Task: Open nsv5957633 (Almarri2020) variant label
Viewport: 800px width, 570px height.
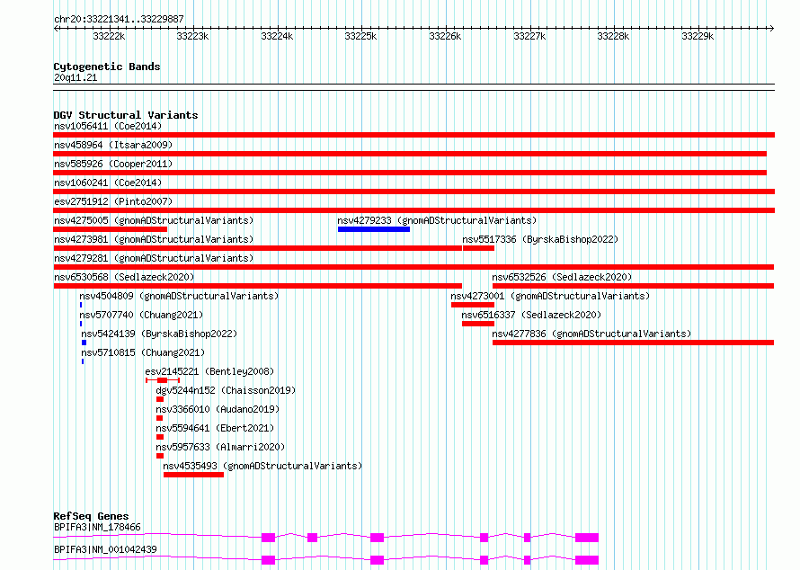Action: [x=220, y=447]
